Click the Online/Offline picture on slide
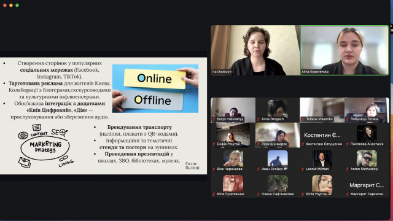This screenshot has width=393, height=221. click(155, 88)
